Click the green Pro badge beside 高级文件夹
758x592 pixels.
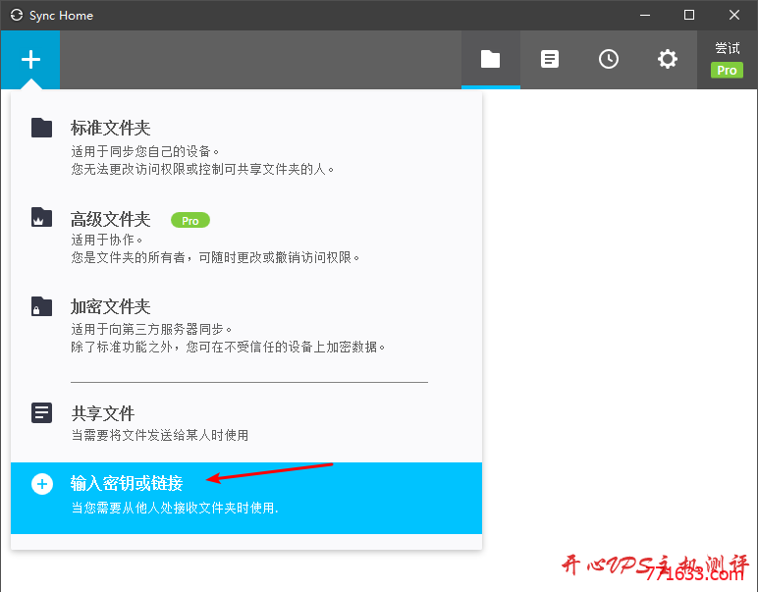190,221
